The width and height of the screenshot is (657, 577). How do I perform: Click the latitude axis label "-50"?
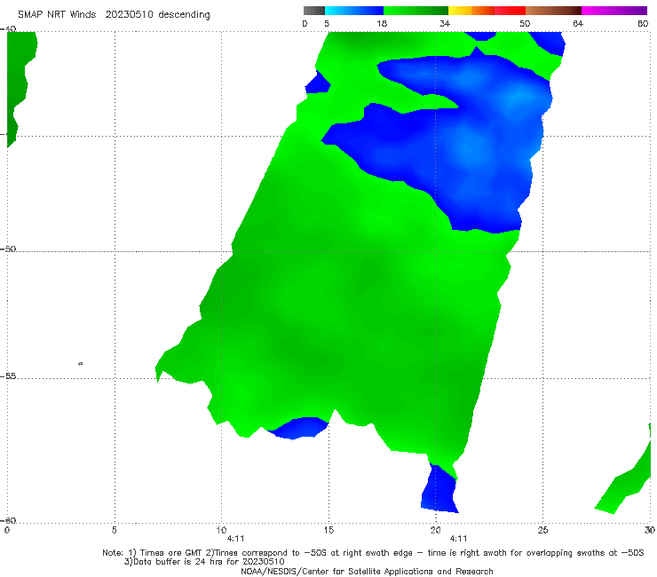(x=8, y=249)
